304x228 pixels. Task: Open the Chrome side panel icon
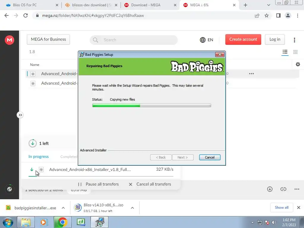point(278,15)
